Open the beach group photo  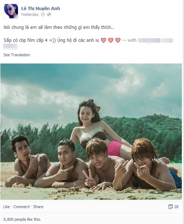coord(91,132)
